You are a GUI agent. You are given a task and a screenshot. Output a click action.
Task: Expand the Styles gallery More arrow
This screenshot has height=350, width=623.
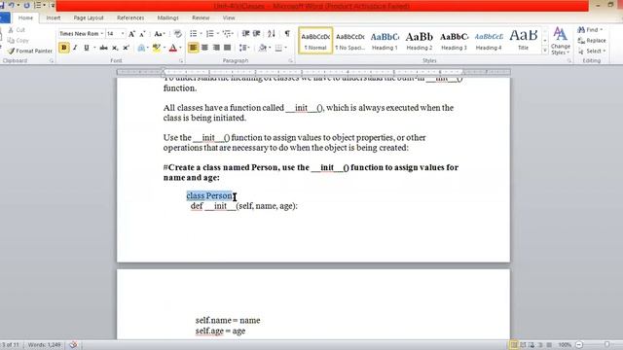(545, 51)
